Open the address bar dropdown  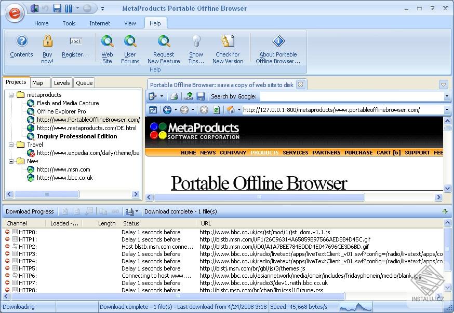[x=446, y=110]
